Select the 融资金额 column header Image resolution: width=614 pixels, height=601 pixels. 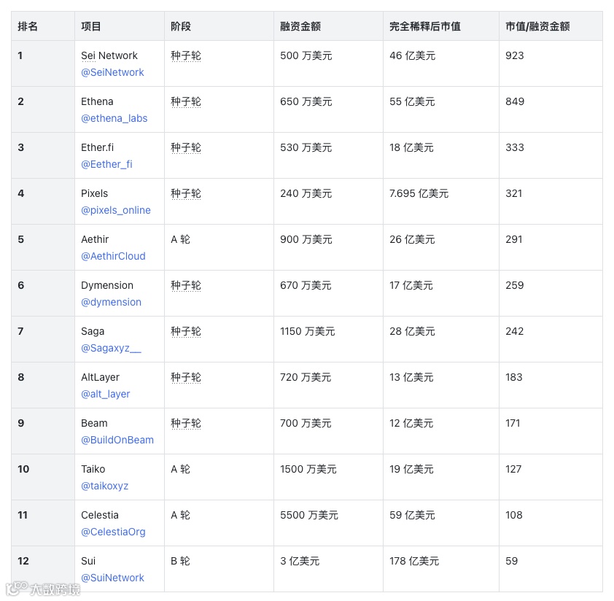(x=300, y=26)
